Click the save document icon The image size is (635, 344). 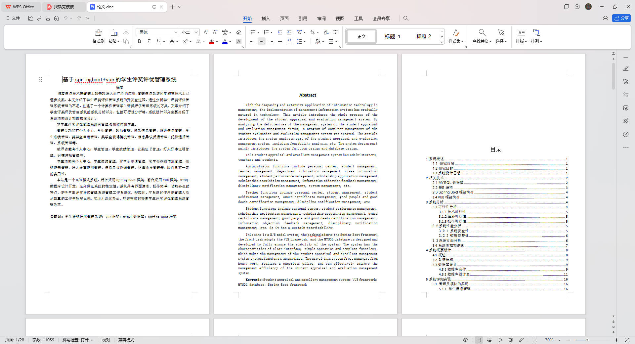(x=30, y=18)
